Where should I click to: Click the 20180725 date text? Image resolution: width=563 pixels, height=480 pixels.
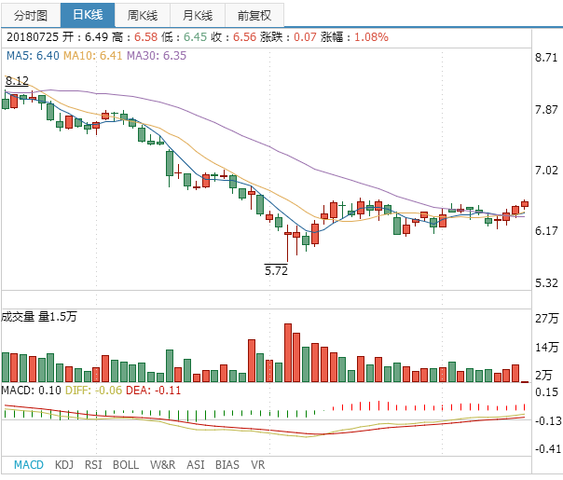pyautogui.click(x=33, y=37)
